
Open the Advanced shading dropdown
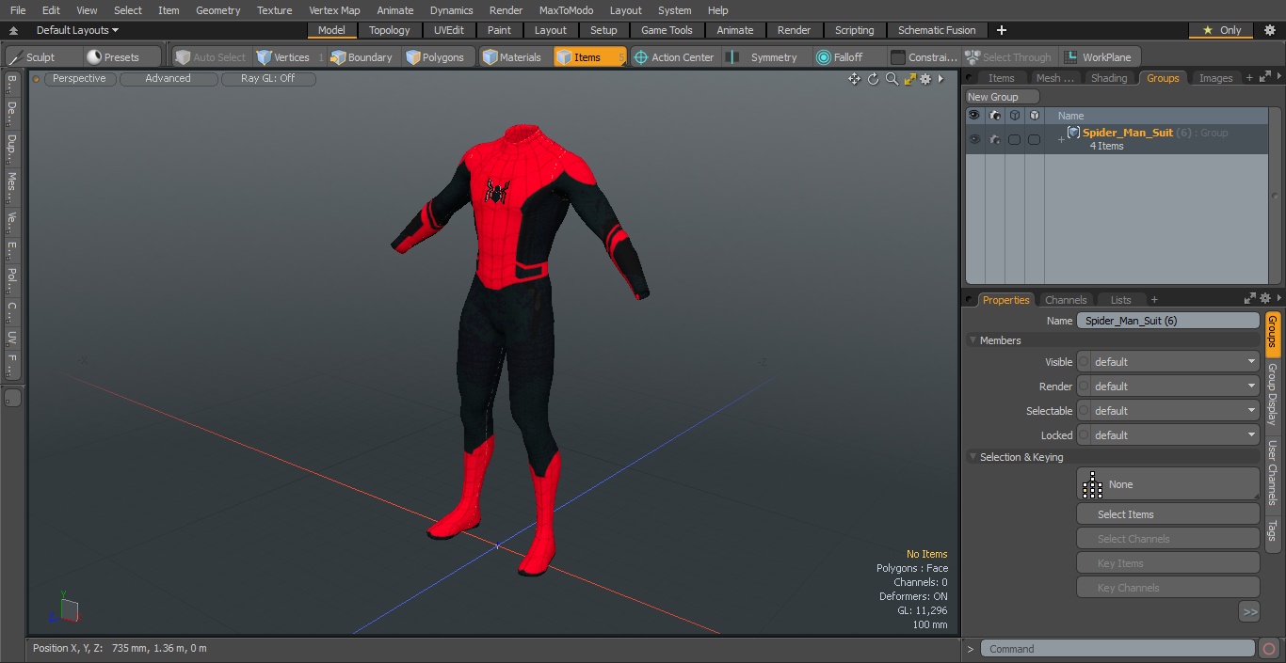pyautogui.click(x=168, y=79)
